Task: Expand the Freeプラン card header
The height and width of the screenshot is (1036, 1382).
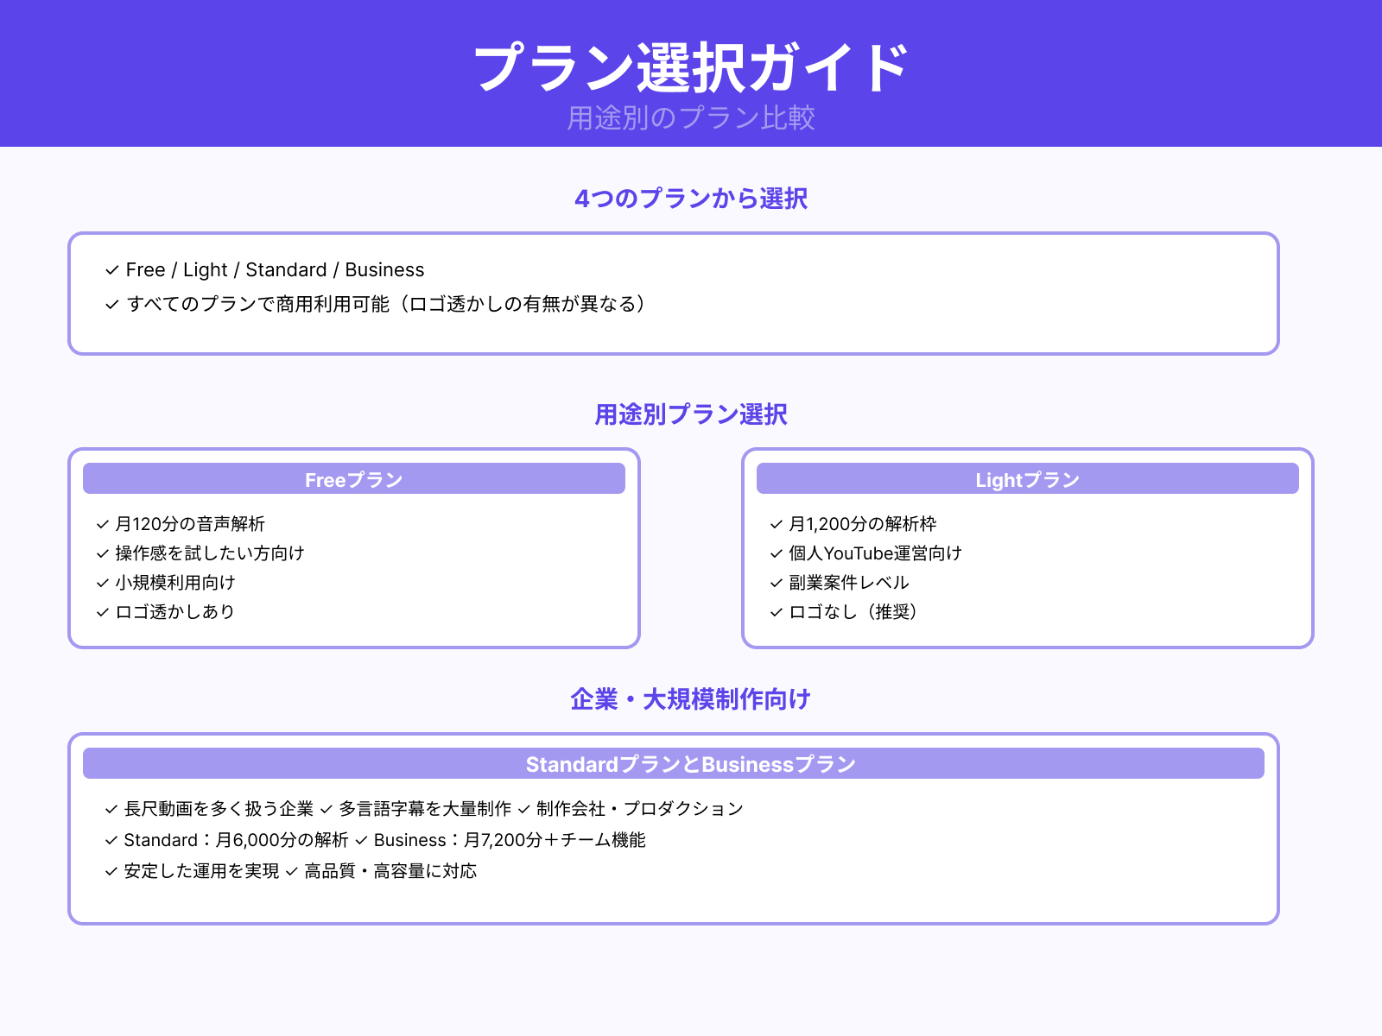Action: 353,479
